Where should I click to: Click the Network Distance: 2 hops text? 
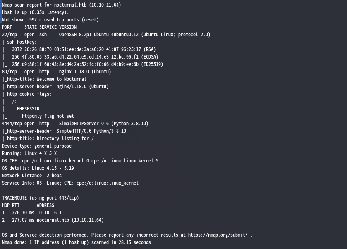click(32, 176)
